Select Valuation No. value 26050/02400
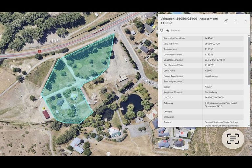Viewport: 252px width, 168px height. 212,44
